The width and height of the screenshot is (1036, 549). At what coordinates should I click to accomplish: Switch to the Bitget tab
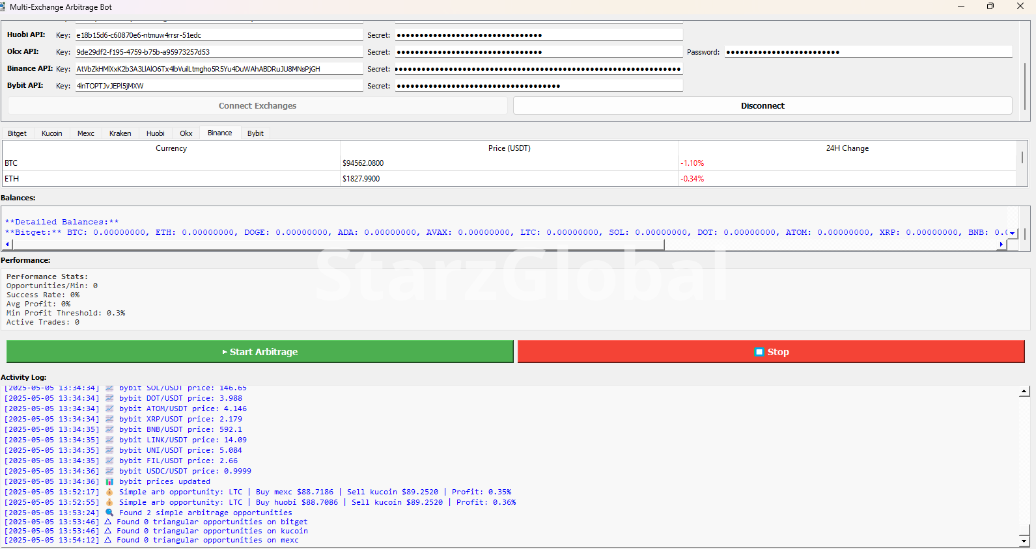point(17,133)
